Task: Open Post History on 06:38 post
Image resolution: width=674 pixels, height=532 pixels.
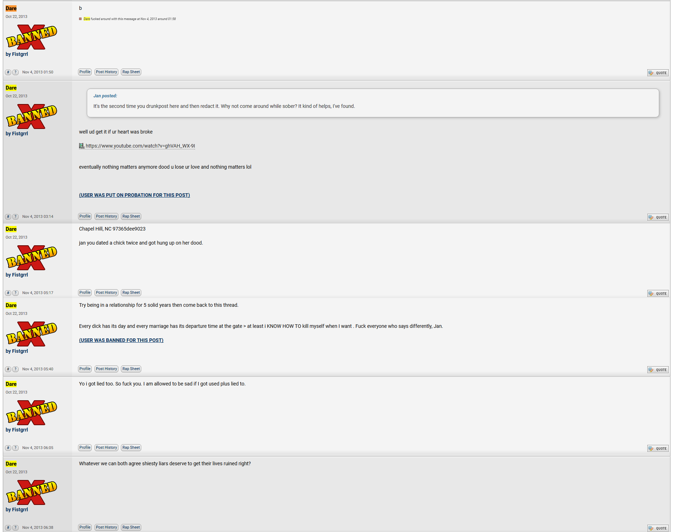Action: point(106,527)
